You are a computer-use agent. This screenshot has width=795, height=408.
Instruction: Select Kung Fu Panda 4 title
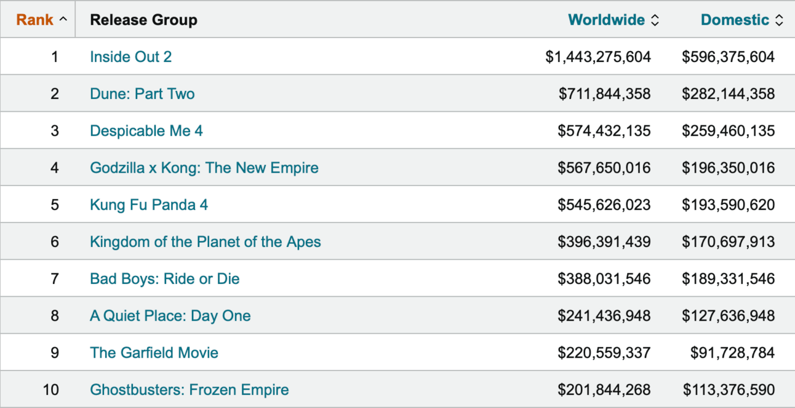[149, 205]
